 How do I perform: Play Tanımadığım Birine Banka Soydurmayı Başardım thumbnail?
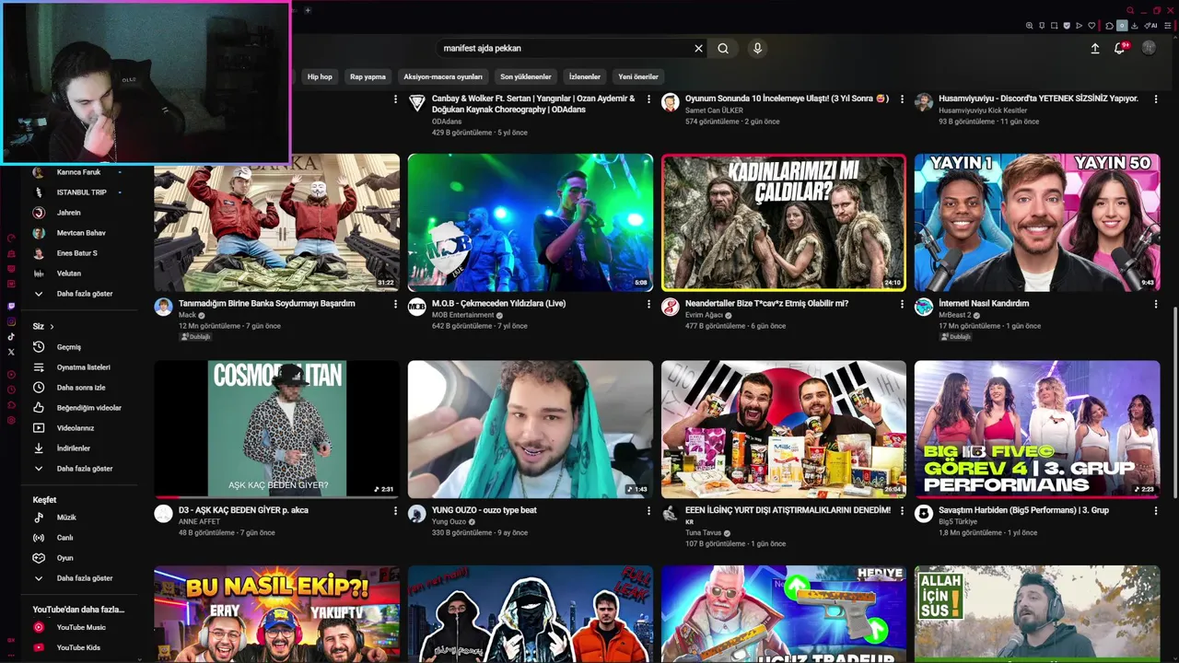pyautogui.click(x=277, y=223)
